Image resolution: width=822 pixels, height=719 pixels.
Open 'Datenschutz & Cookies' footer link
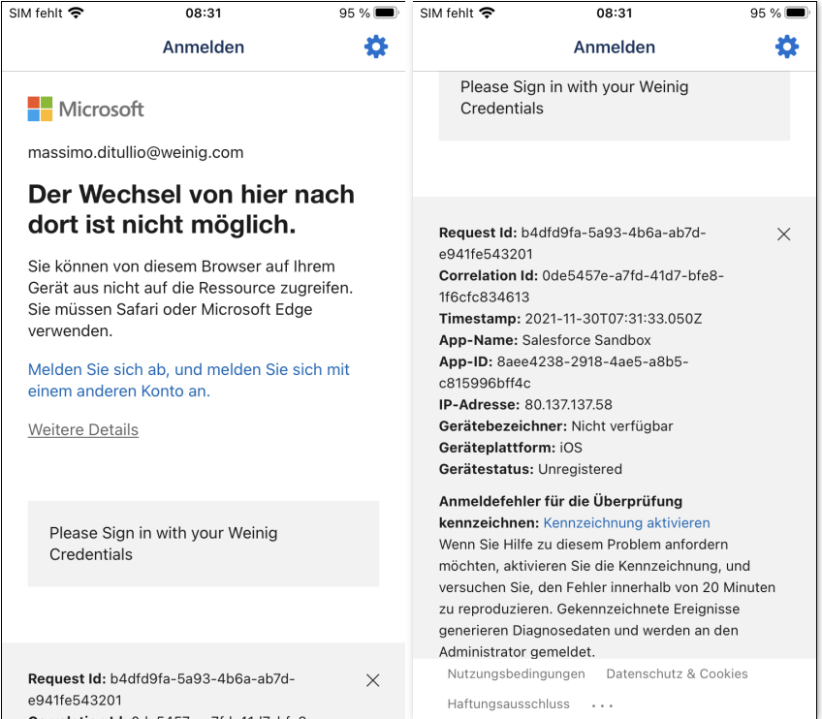[677, 673]
